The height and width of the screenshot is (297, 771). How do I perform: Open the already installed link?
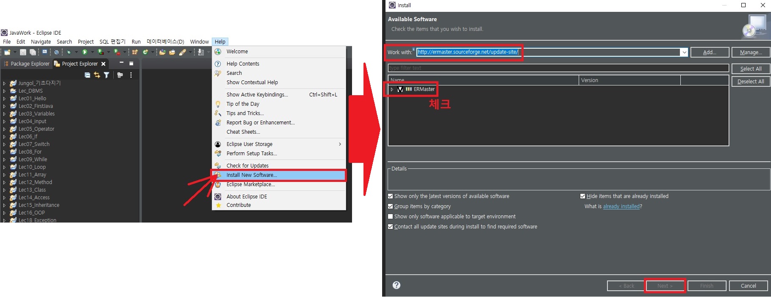point(621,206)
